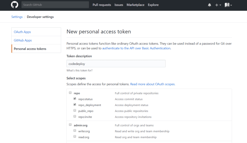Click the 'Access commit status' description

pos(128,99)
